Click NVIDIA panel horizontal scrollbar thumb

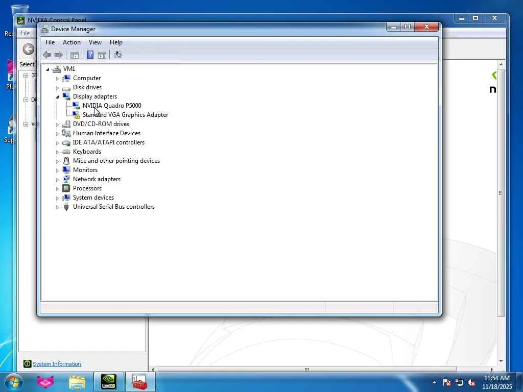point(307,370)
